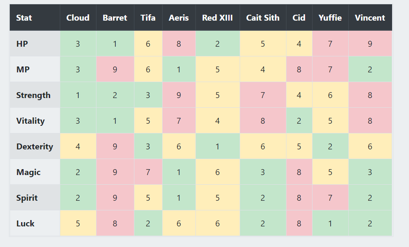Click the Strength row label
Screen dimensions: 409x247
(33, 95)
